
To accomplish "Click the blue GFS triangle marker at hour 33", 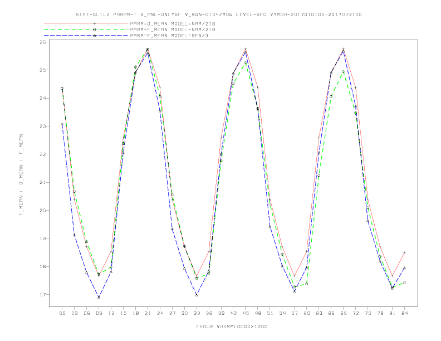I will point(197,295).
